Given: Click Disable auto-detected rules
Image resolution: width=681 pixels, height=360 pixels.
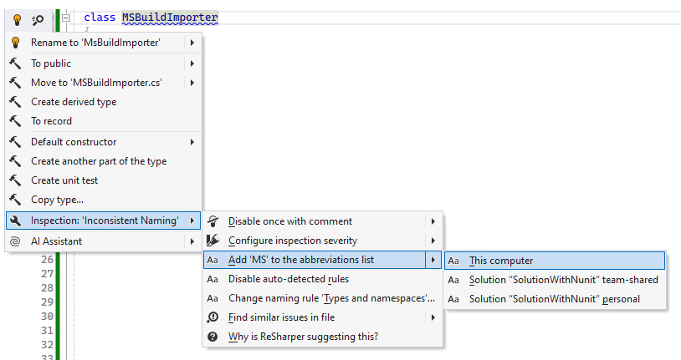Looking at the screenshot, I should point(289,279).
